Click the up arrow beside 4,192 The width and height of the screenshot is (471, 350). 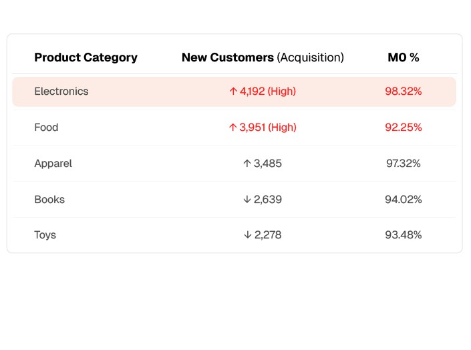coord(233,92)
